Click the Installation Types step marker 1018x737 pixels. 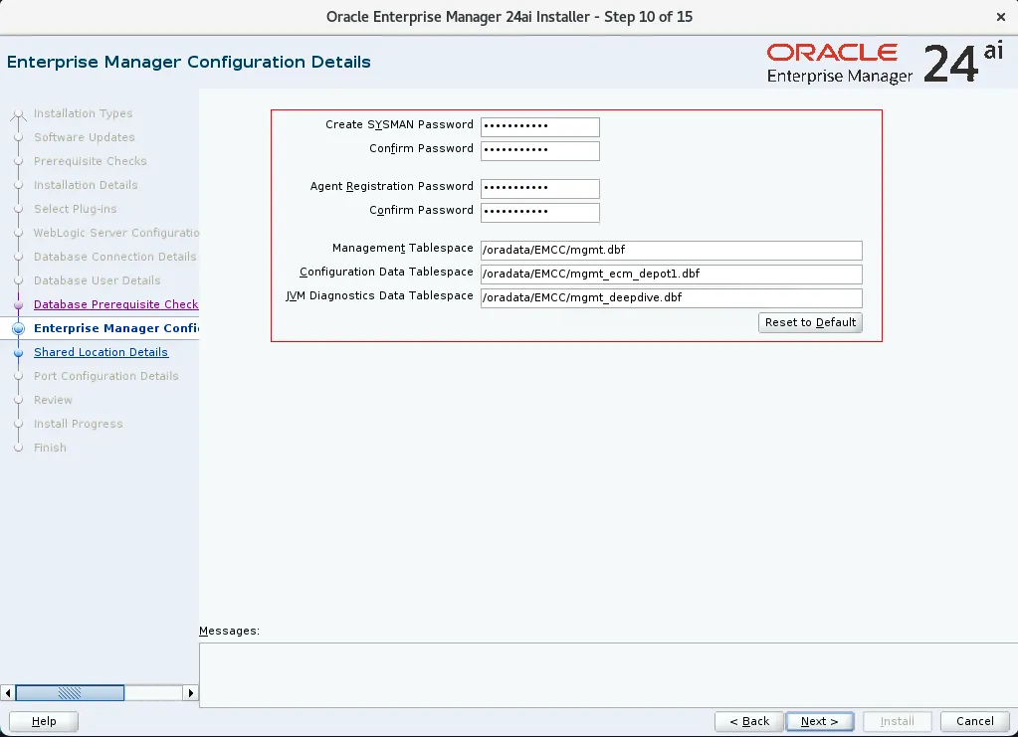point(18,113)
